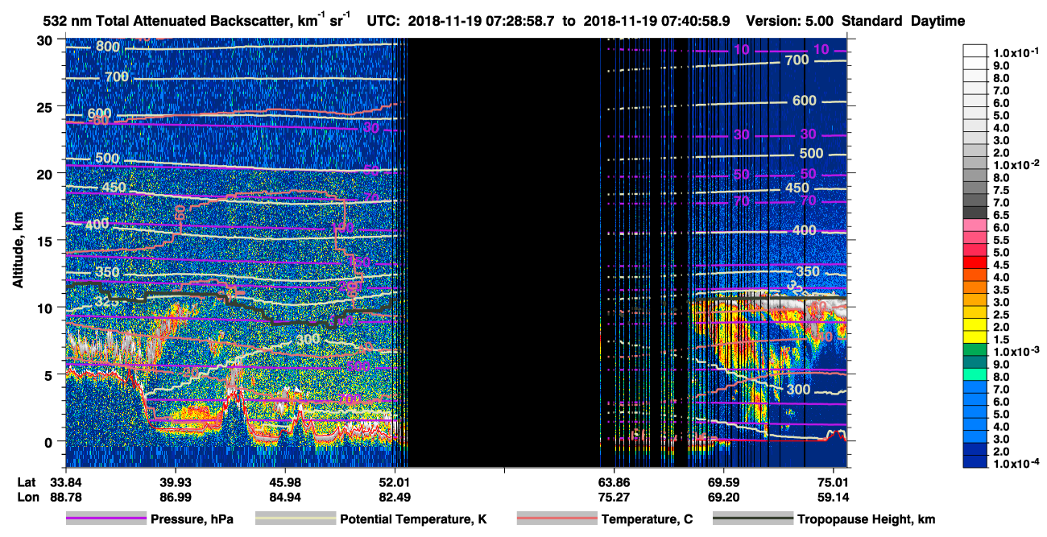Image resolution: width=1047 pixels, height=537 pixels.
Task: Select latitude value 33.84
Action: point(66,481)
